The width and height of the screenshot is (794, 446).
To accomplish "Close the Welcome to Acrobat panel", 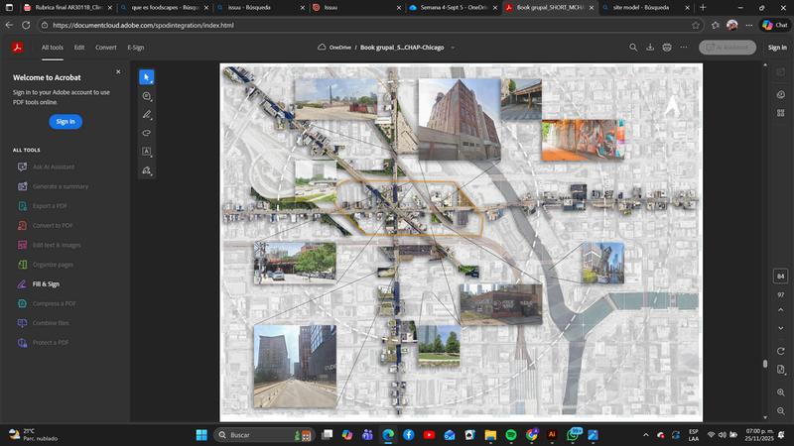I will (x=118, y=71).
